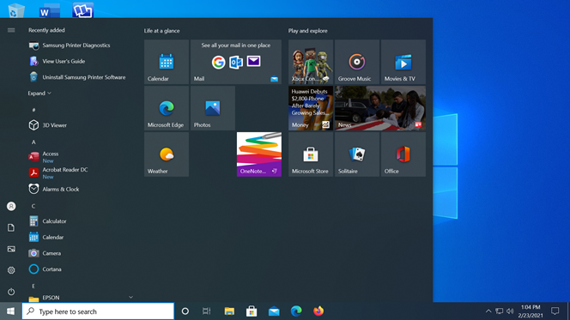Jump to letter A app index
Image resolution: width=570 pixels, height=320 pixels.
tap(33, 142)
